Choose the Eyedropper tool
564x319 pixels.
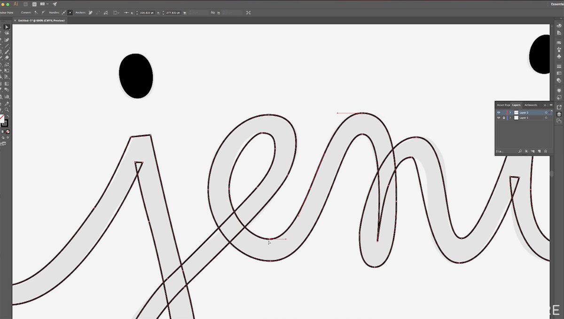(x=7, y=104)
